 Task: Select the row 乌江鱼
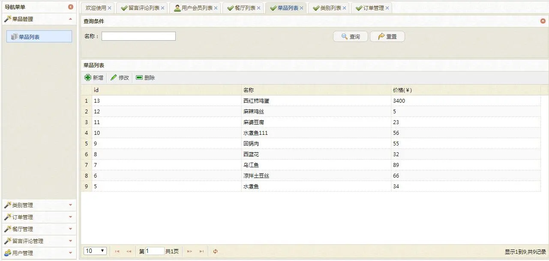(x=311, y=165)
